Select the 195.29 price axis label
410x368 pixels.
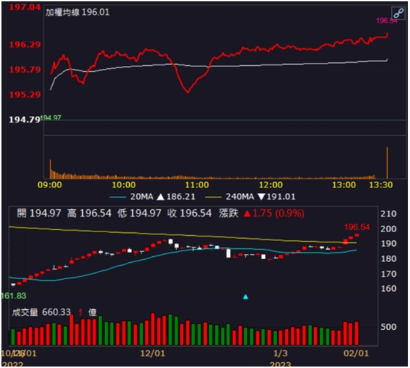[25, 95]
